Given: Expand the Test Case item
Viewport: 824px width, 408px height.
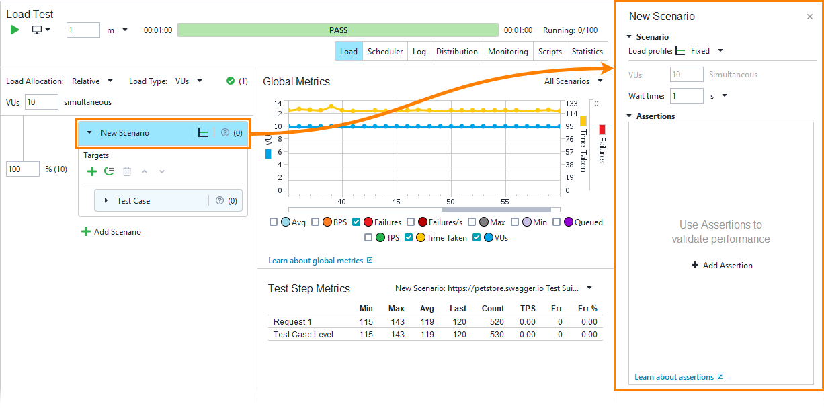Looking at the screenshot, I should [x=106, y=200].
